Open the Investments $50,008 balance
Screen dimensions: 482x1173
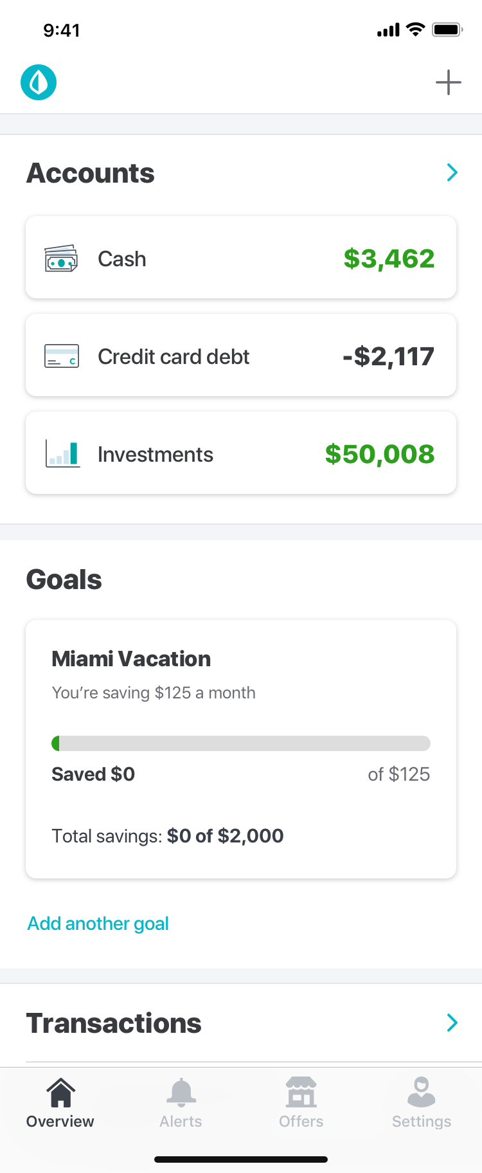click(x=379, y=454)
